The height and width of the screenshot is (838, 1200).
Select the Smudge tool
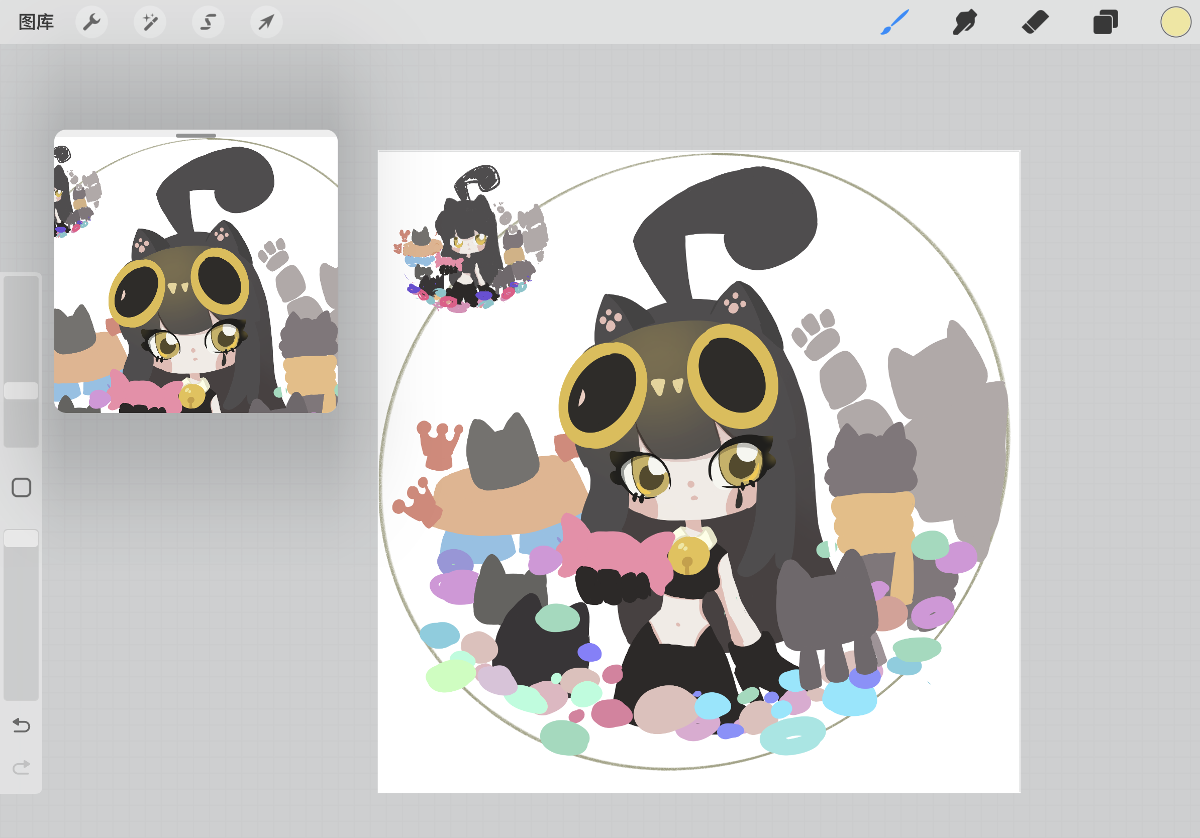(964, 22)
